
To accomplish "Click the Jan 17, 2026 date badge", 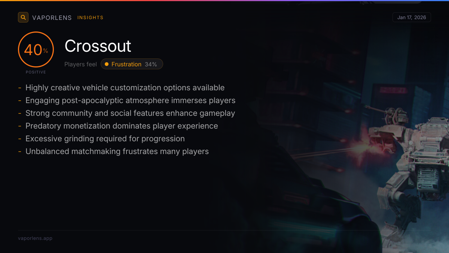I will (412, 17).
